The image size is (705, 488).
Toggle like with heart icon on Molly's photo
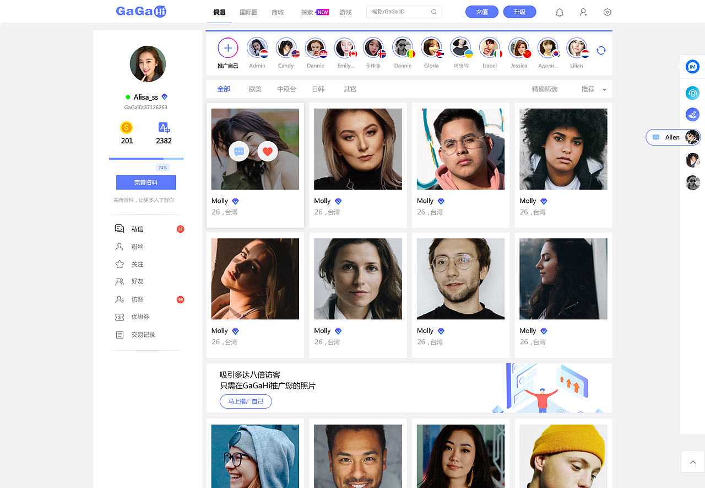coord(268,151)
